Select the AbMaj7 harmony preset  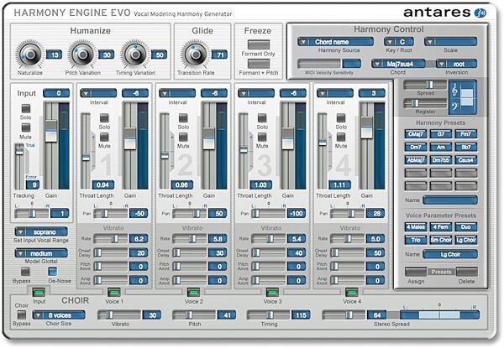[416, 159]
